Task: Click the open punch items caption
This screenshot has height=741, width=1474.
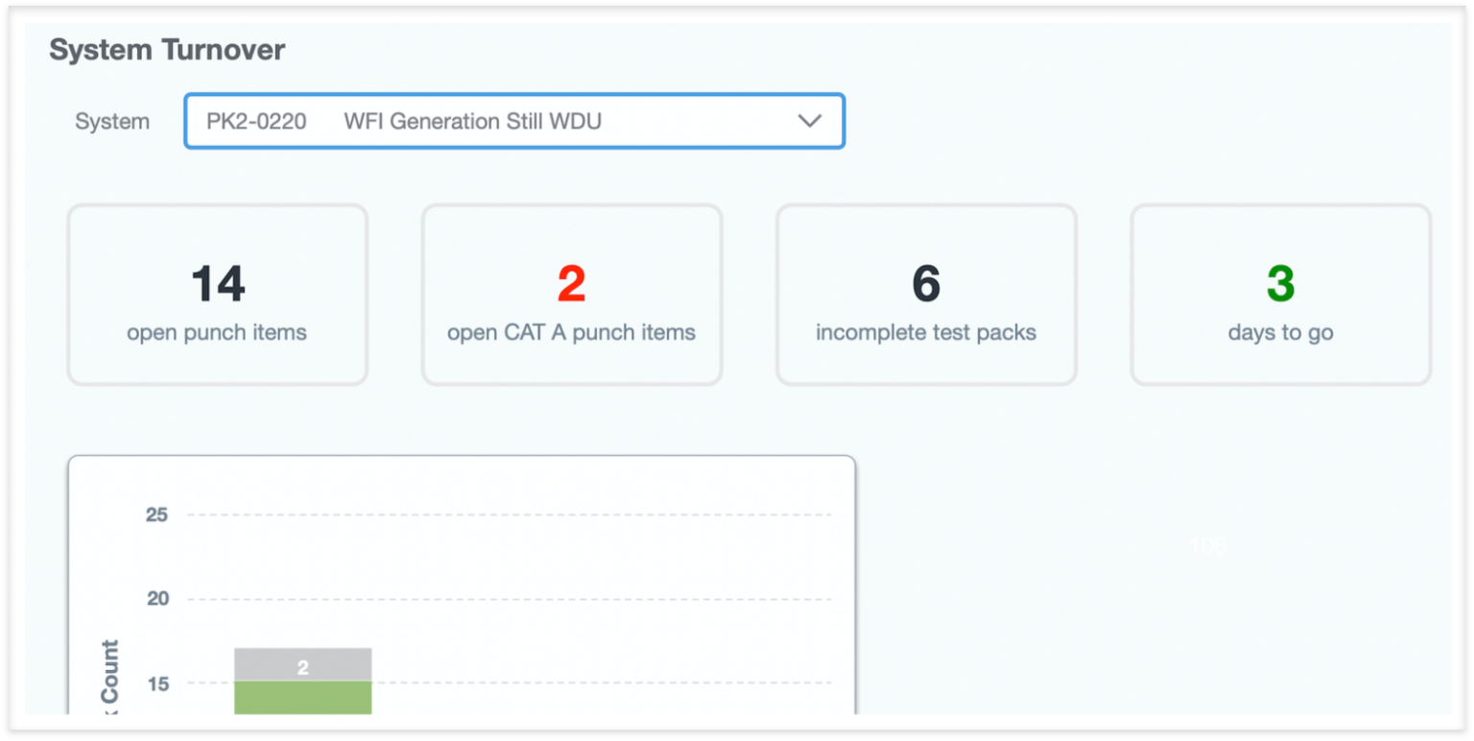Action: (x=217, y=333)
